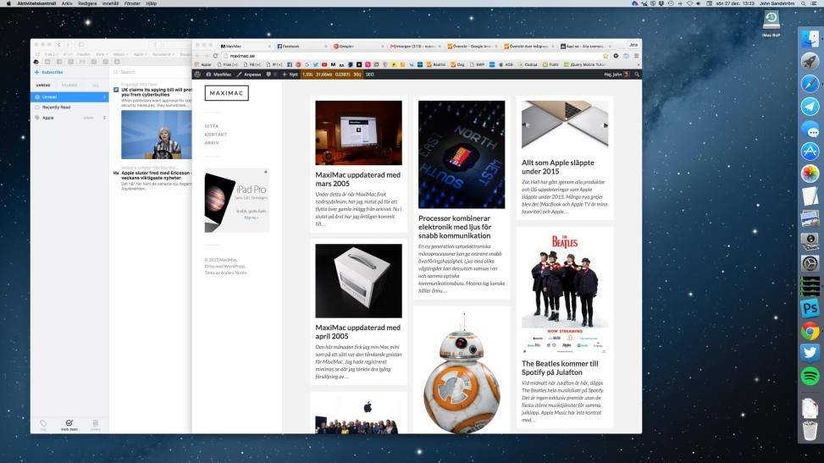Select Unread item in reader sidebar
The height and width of the screenshot is (463, 824).
point(69,96)
